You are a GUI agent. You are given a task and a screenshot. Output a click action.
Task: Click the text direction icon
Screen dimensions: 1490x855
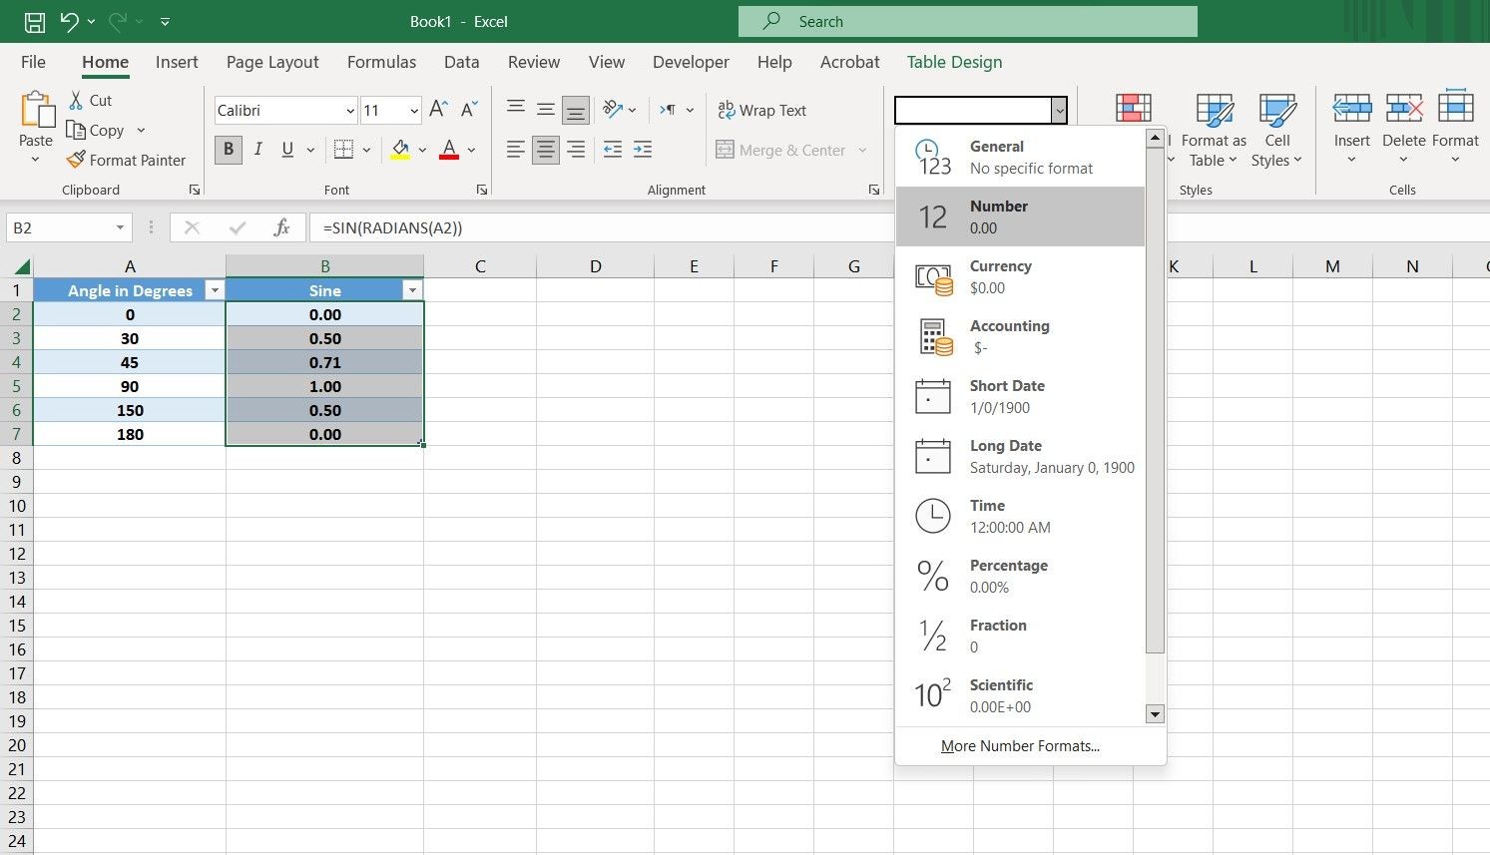(668, 109)
